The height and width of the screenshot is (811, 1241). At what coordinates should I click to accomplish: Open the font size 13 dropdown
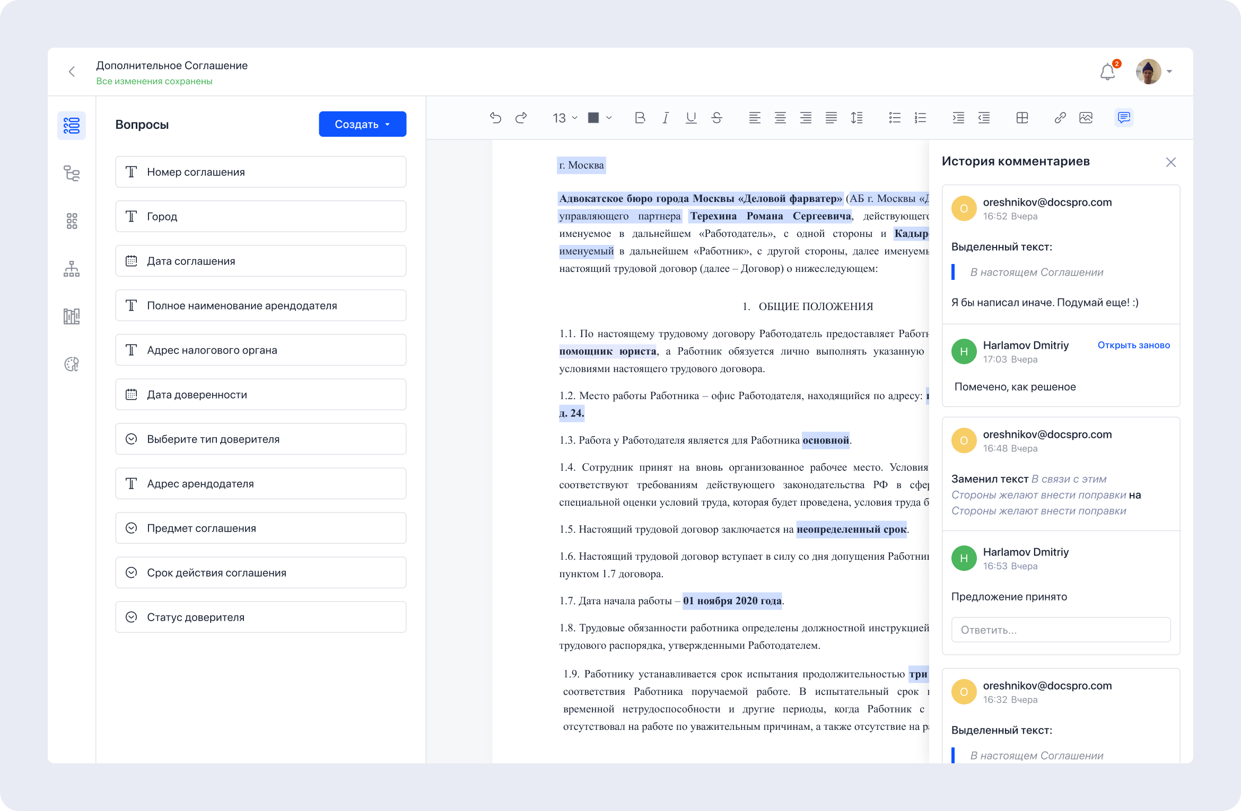pyautogui.click(x=564, y=118)
